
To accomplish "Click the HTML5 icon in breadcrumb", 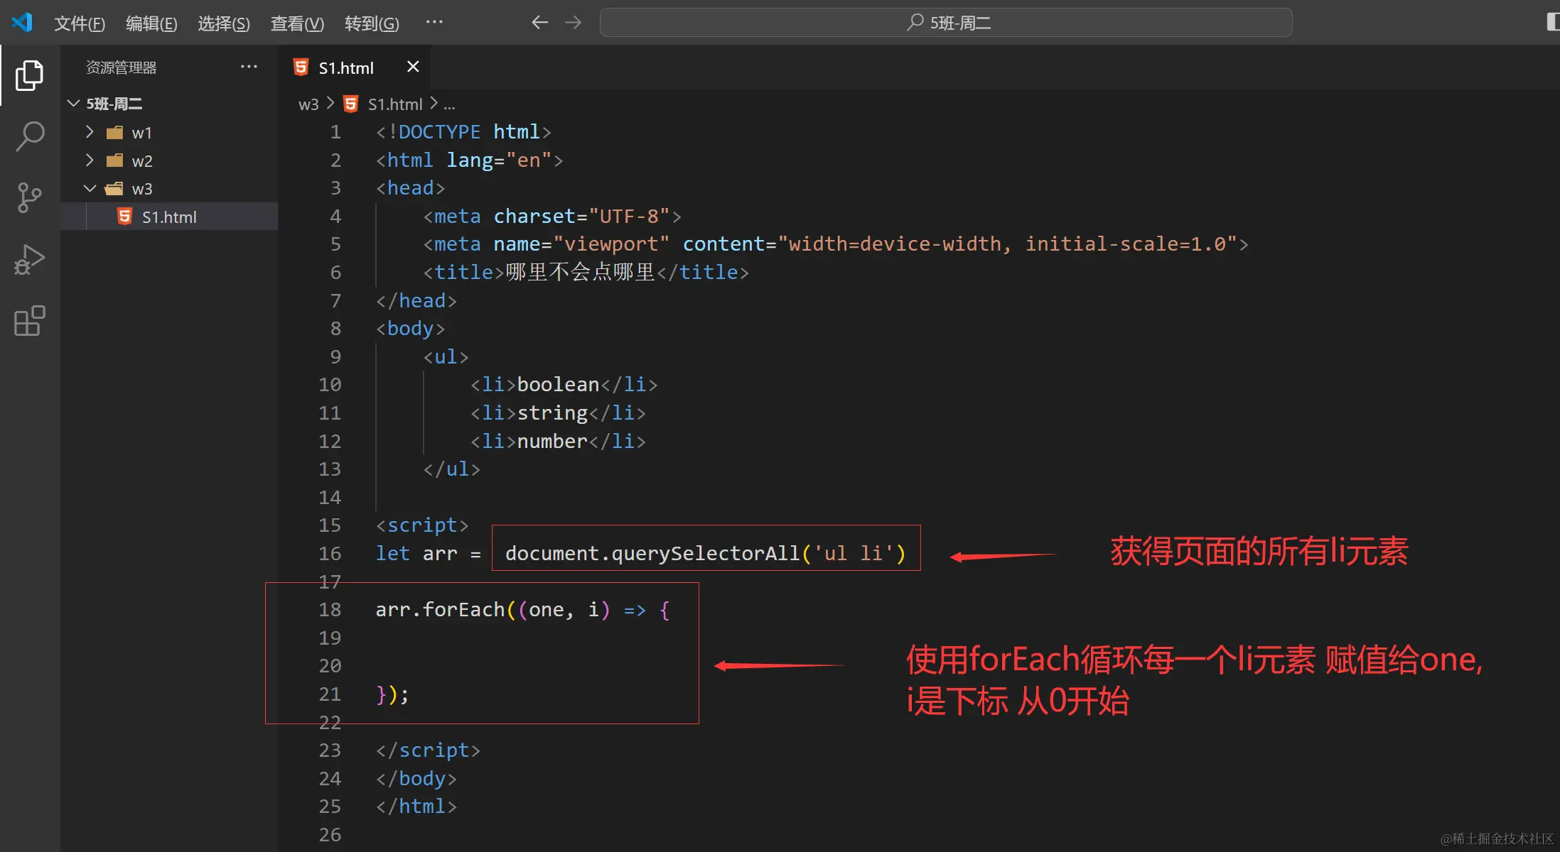I will 350,104.
